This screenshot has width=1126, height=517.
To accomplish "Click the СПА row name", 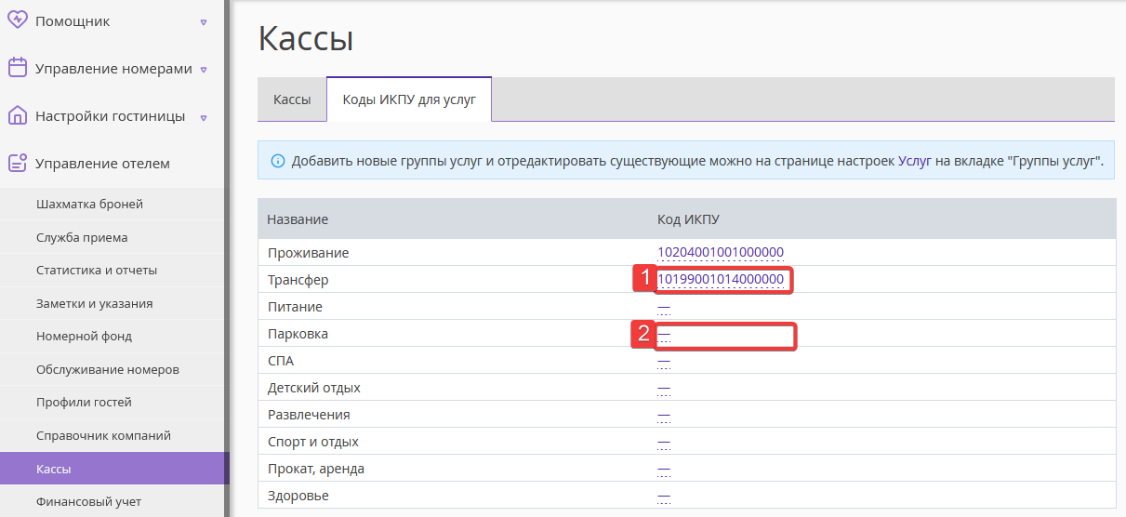I will point(280,361).
